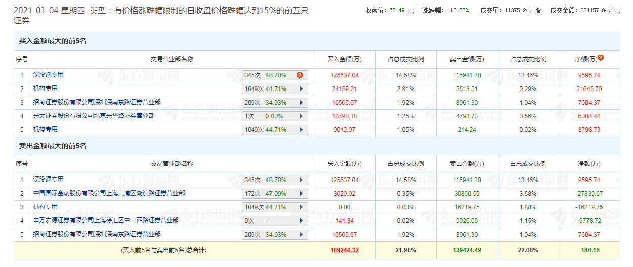
Task: Click the arrow in sell table row 3 机构专用
Action: click(x=302, y=207)
